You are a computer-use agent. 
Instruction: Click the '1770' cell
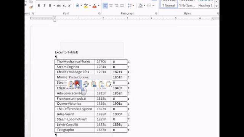pos(103,62)
